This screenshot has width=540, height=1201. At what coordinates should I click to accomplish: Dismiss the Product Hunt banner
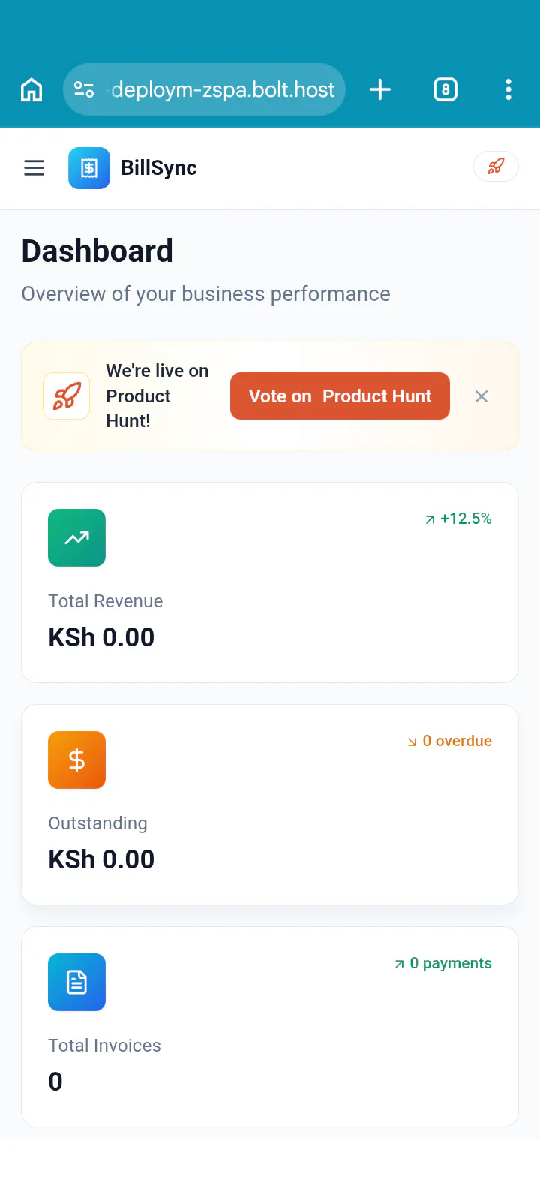click(481, 396)
